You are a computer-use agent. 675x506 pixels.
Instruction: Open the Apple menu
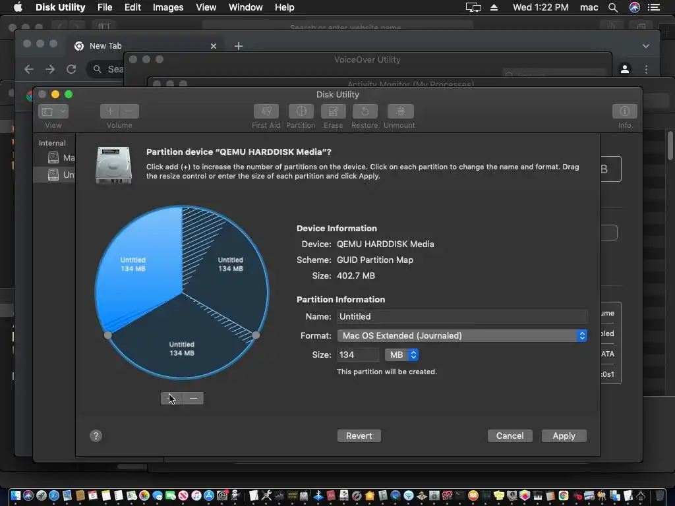[18, 7]
